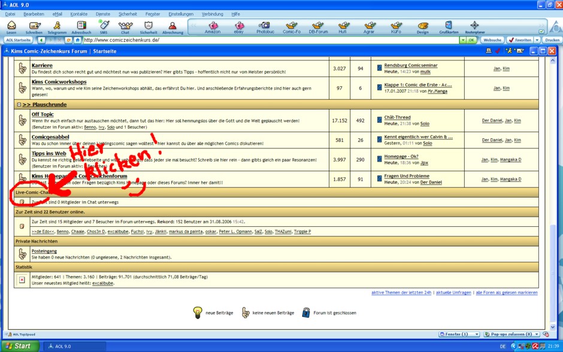Click the Adressbuch toolbar icon
Viewport: 563px width, 352px height.
(81, 26)
